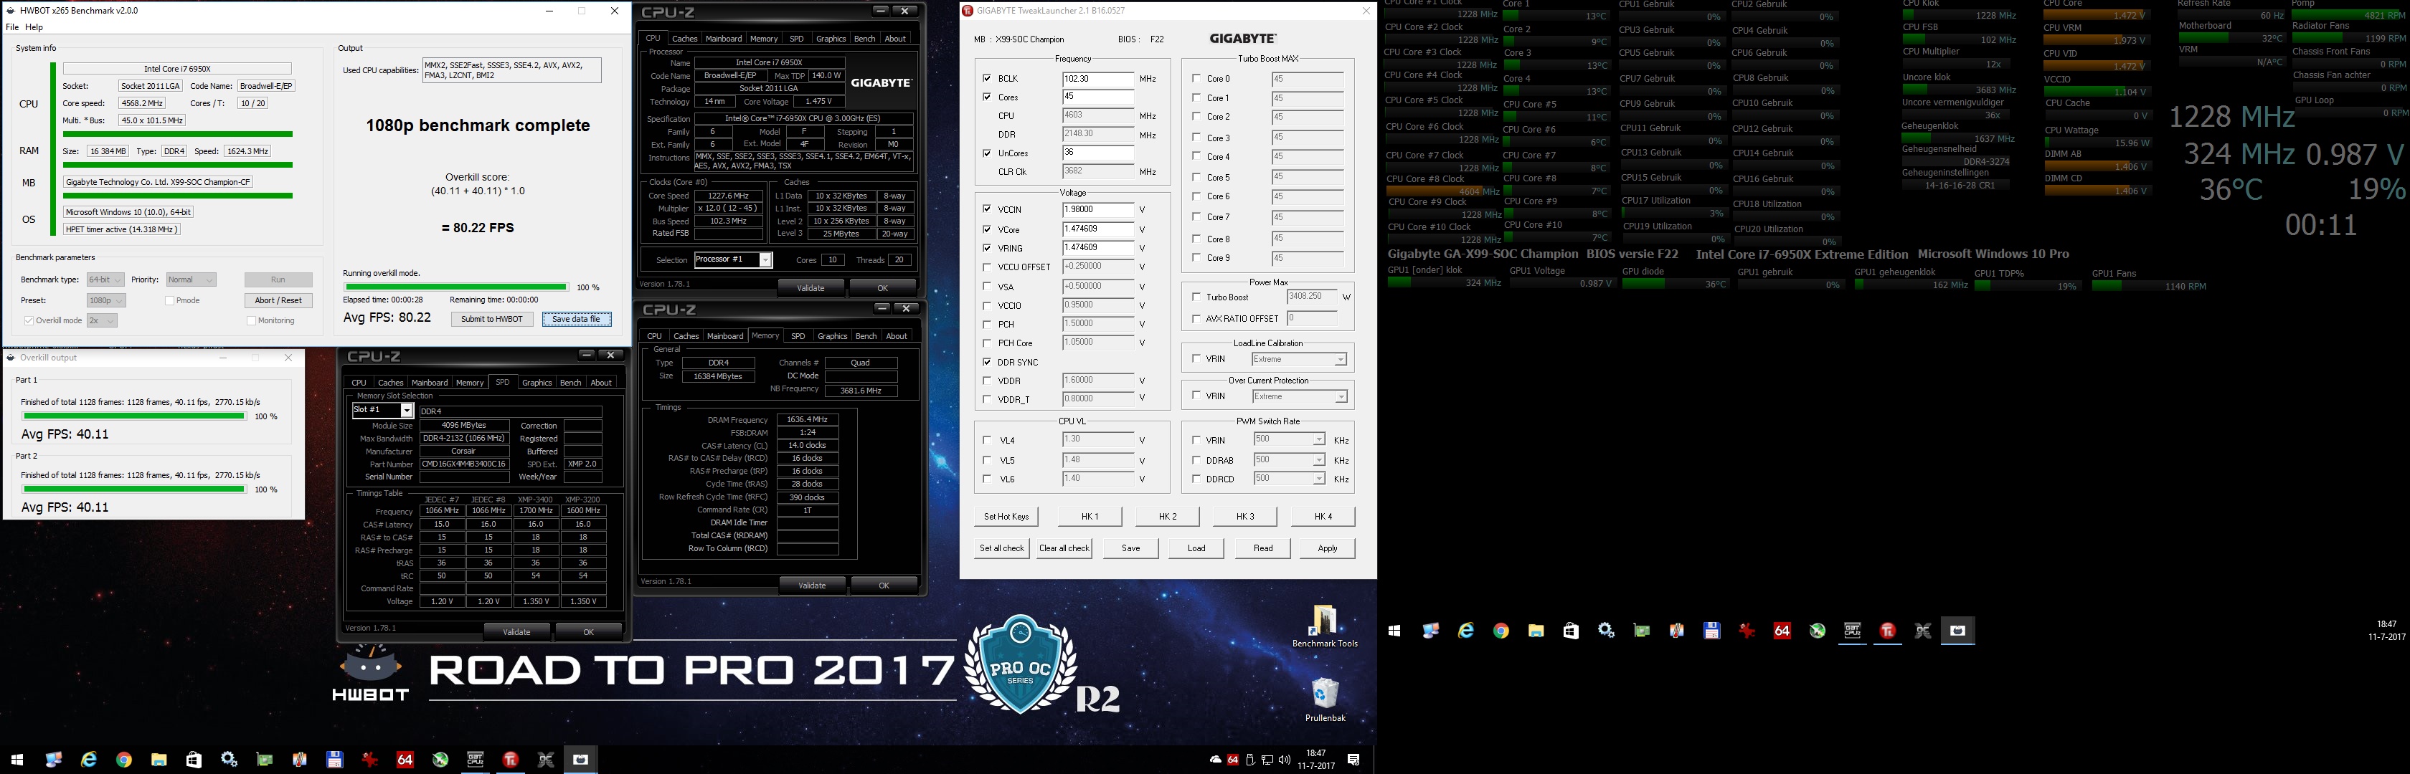Toggle the BCLK checkbox in TweakLauncher

(987, 79)
